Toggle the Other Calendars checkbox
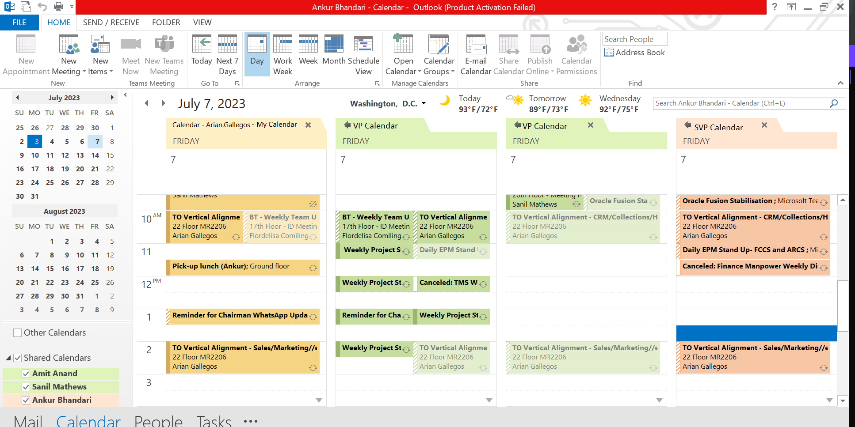Screen dimensions: 855x427 coord(18,333)
